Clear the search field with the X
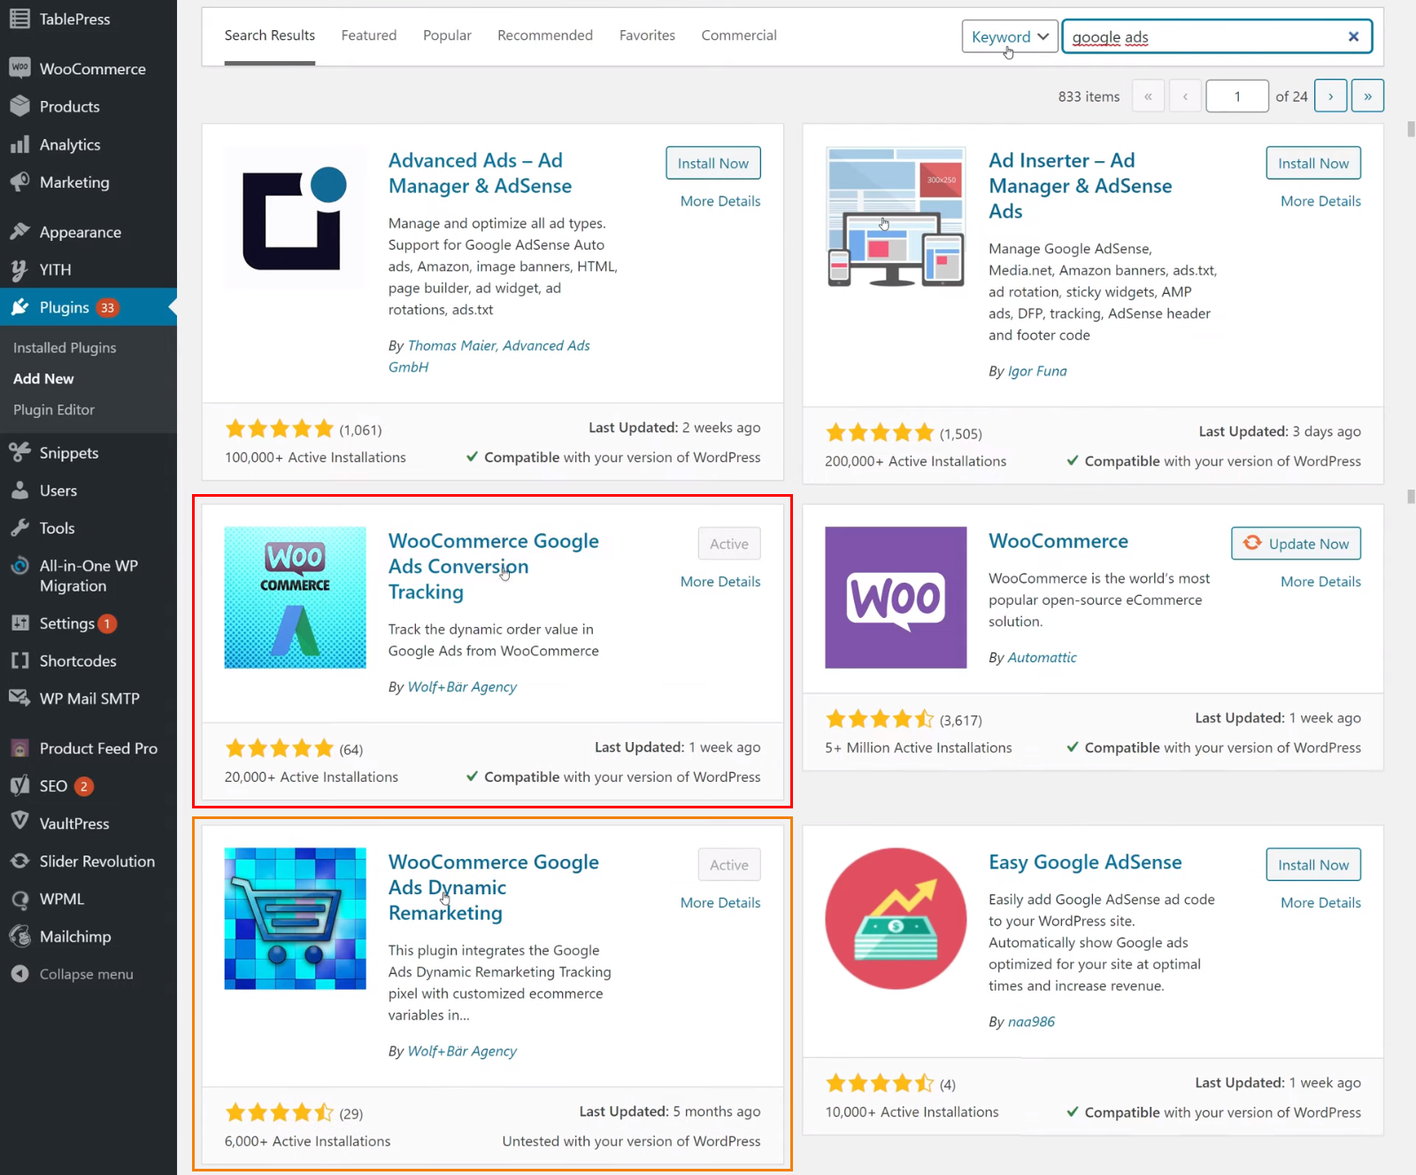1416x1175 pixels. point(1353,36)
